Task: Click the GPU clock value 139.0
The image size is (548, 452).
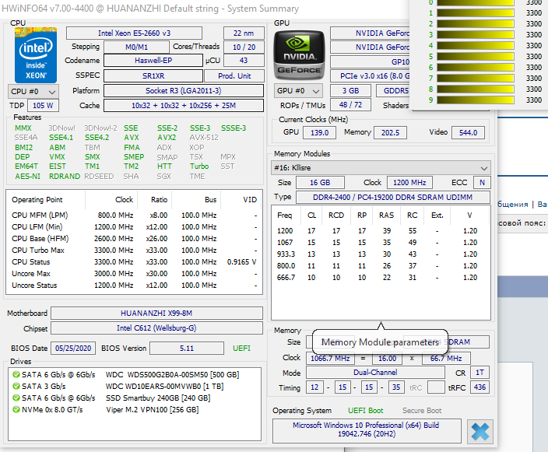Action: 319,133
